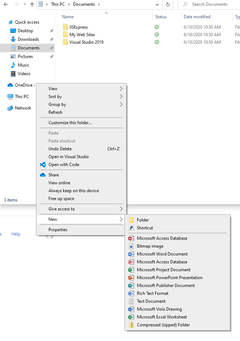Viewport: 240px width, 341px height.
Task: Click the Back navigation arrow
Action: coord(6,4)
